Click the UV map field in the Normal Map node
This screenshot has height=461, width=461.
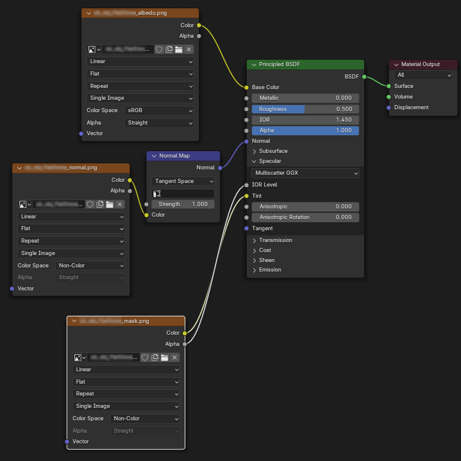(x=183, y=194)
